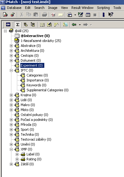Image resolution: width=124 pixels, height=177 pixels.
Task: Click the expand tree hierarchy icon
Action: (33, 24)
